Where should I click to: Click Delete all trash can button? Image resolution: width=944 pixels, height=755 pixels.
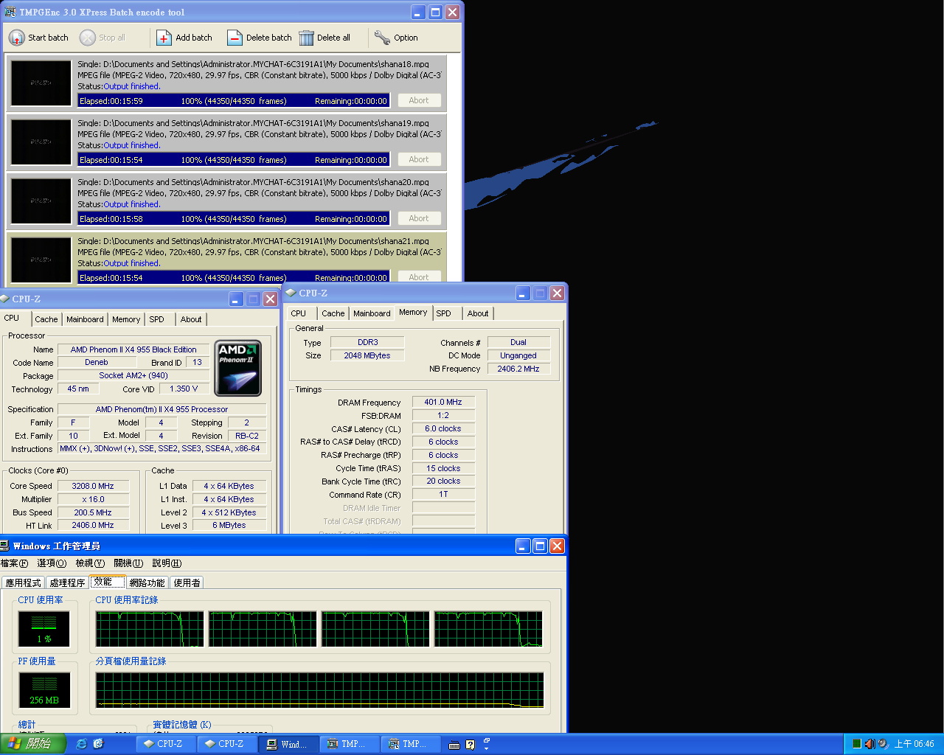click(x=324, y=38)
